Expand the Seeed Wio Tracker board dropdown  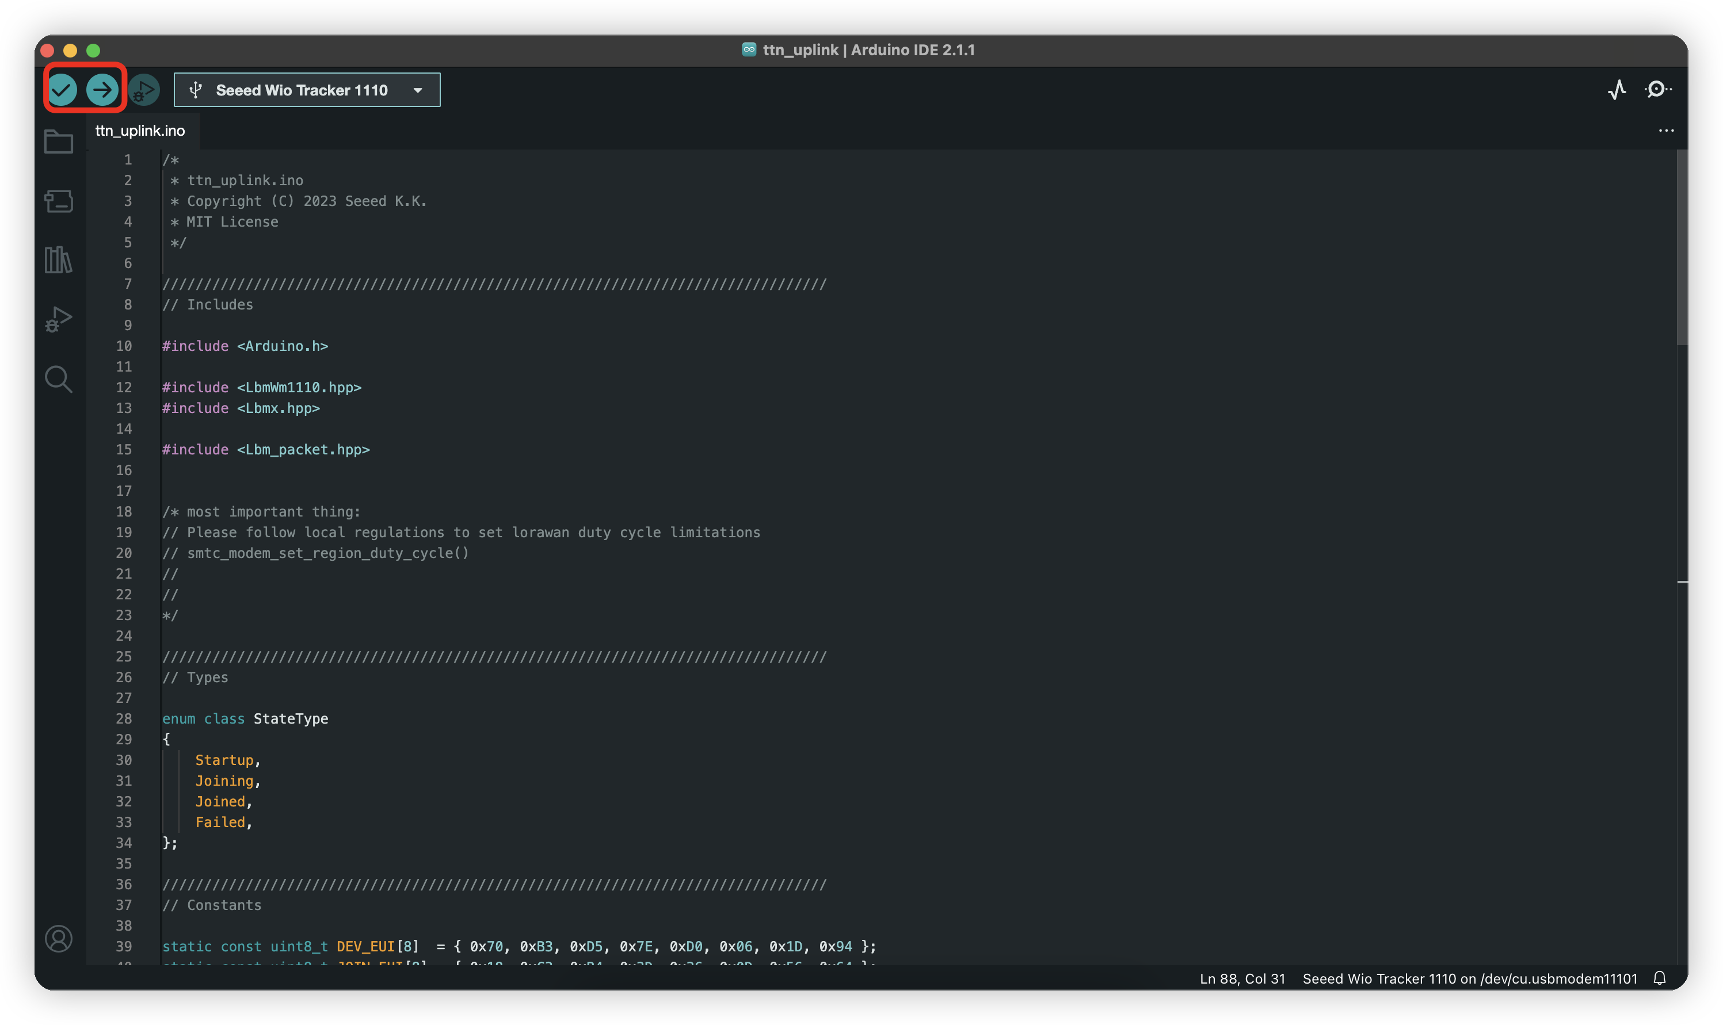click(x=301, y=90)
